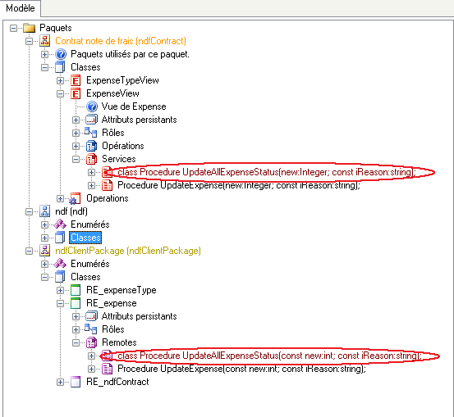The image size is (454, 417).
Task: Click the Operations gear icon
Action: point(75,198)
